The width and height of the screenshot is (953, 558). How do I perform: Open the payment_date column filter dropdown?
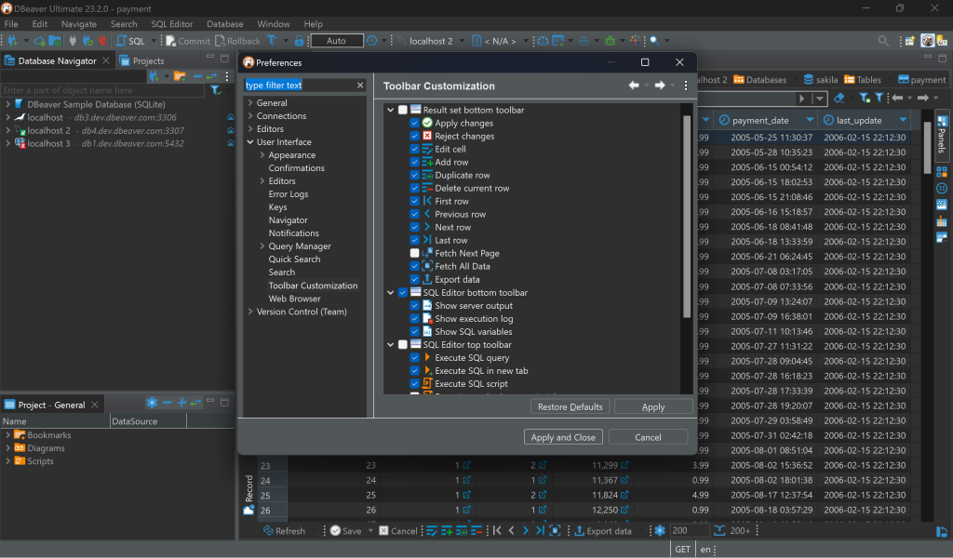click(x=810, y=120)
